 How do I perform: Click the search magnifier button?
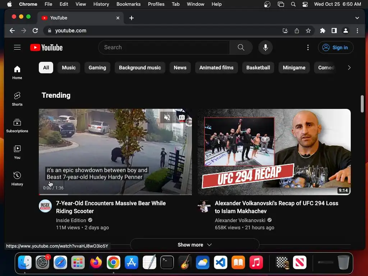click(x=241, y=47)
